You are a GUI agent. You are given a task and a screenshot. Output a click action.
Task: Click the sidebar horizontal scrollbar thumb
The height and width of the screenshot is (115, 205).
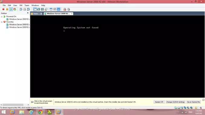click(x=13, y=105)
